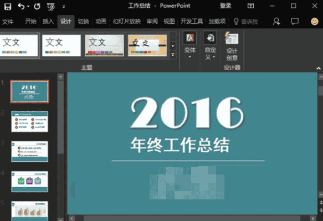Open Ribbon Display Options icon
This screenshot has width=323, height=221.
point(250,6)
